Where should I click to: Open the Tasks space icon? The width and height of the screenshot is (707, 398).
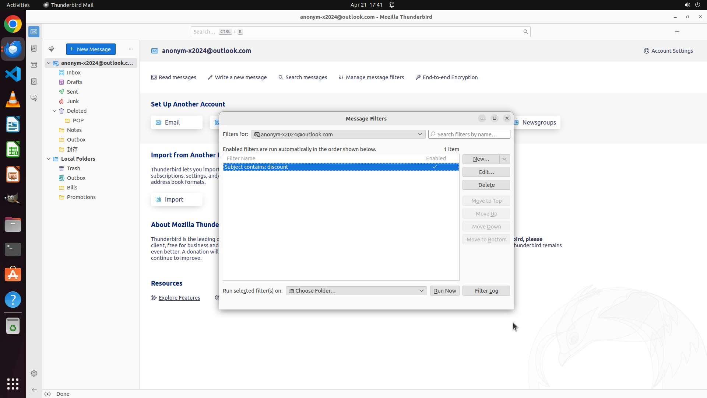tap(34, 81)
